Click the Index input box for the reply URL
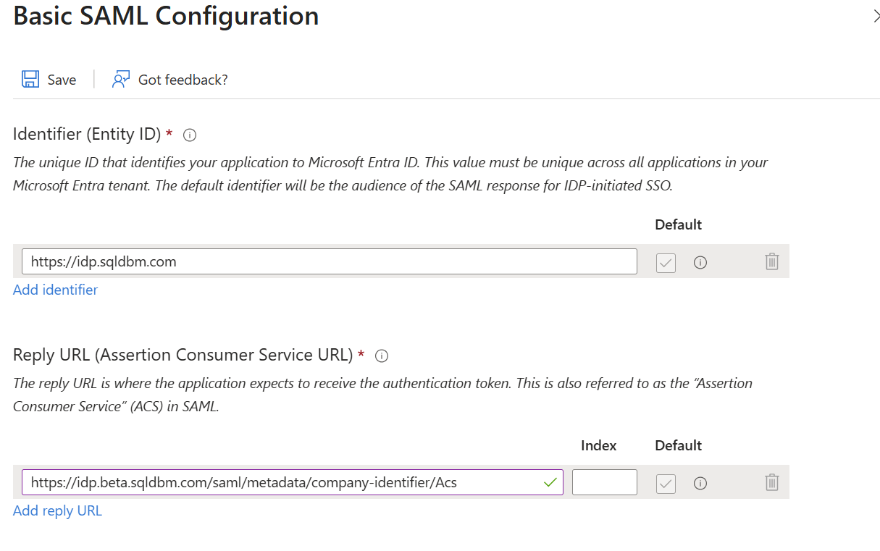Image resolution: width=880 pixels, height=551 pixels. pyautogui.click(x=605, y=482)
